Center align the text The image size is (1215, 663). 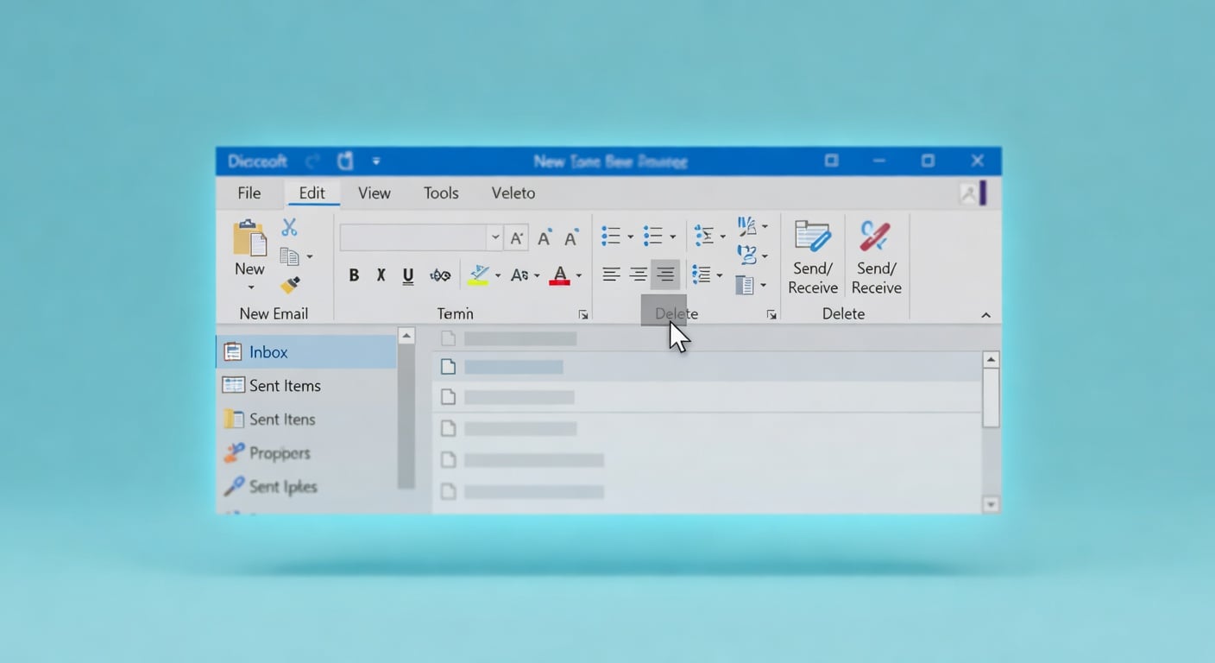point(639,275)
